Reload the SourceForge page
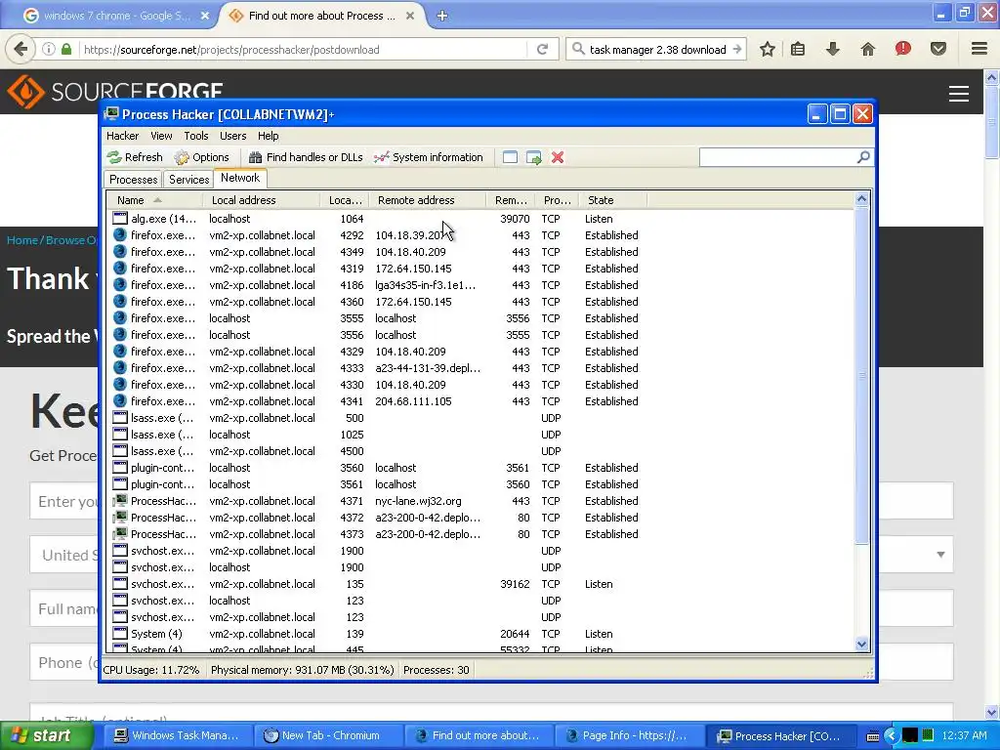The height and width of the screenshot is (750, 1000). (x=542, y=49)
